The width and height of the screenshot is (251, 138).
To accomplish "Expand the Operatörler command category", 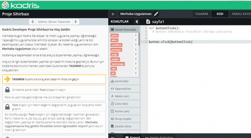I will tap(124, 89).
